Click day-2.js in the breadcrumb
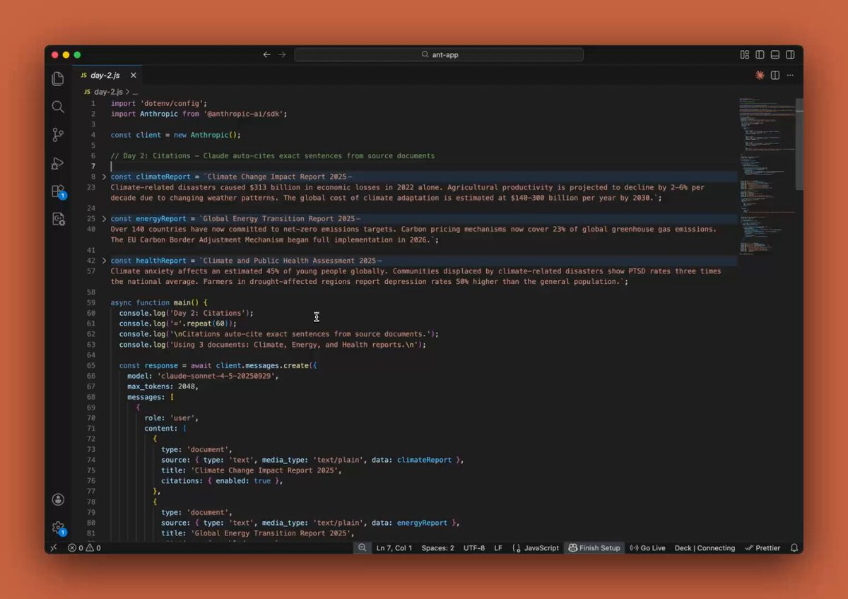Image resolution: width=848 pixels, height=599 pixels. (x=108, y=92)
